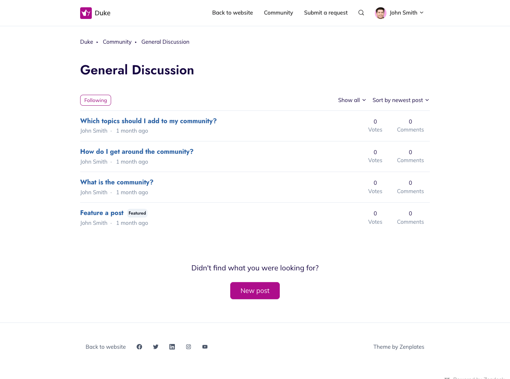Open the LinkedIn icon in footer

[172, 347]
